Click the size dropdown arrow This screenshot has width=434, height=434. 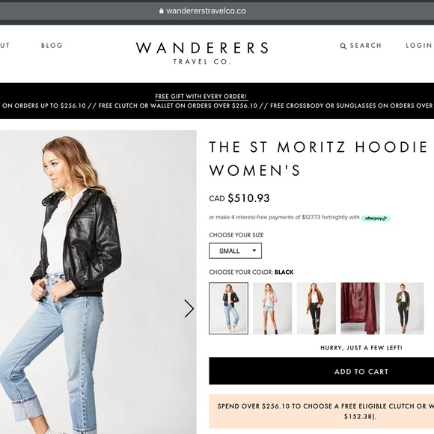coord(254,251)
